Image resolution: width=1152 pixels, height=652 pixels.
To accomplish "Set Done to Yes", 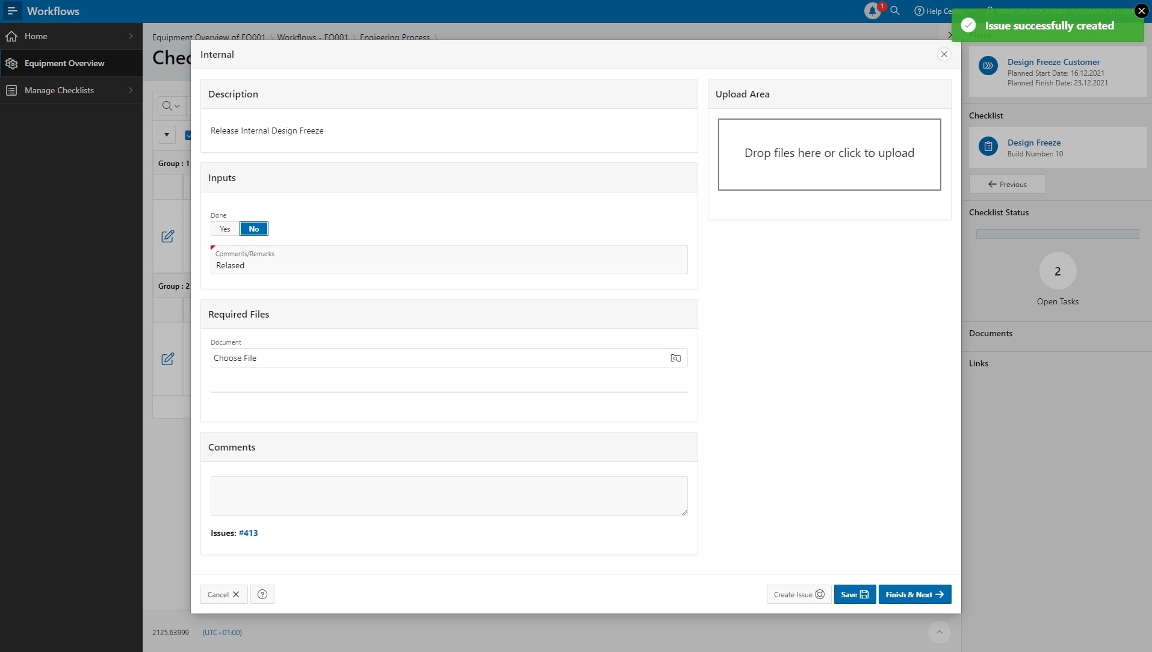I will pos(225,229).
